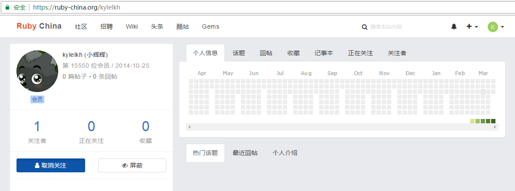
Task: Click the Apr month label
Action: (x=202, y=73)
